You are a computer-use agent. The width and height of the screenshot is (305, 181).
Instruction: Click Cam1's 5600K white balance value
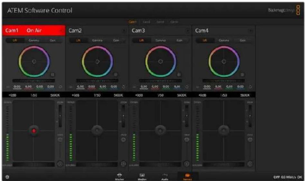pyautogui.click(x=55, y=95)
